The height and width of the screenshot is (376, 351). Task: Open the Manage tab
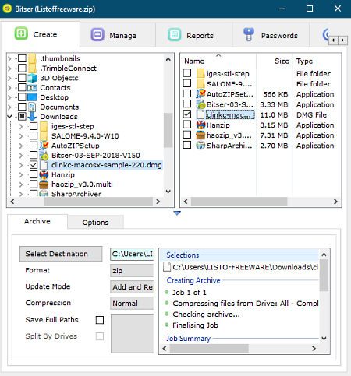(118, 35)
